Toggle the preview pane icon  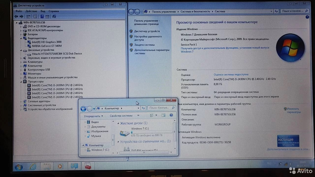(163, 115)
